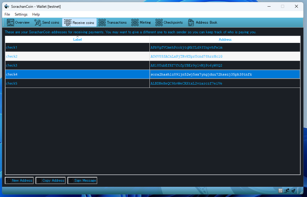Select the check2 address row
This screenshot has height=197, width=307.
[186, 56]
